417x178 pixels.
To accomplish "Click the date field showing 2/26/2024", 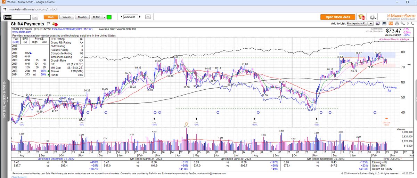I will click(x=131, y=17).
